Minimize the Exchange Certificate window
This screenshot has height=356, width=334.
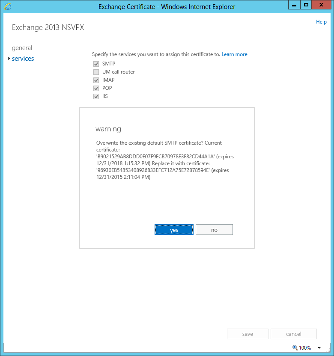293,5
